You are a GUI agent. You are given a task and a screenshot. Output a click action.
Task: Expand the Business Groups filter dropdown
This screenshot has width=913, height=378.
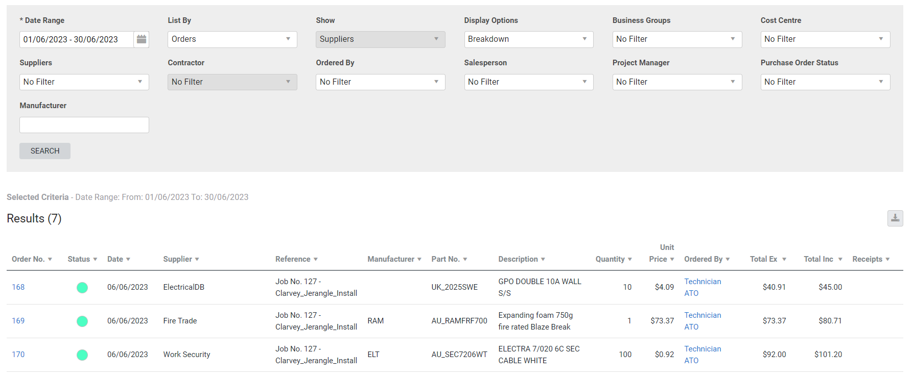pos(676,39)
